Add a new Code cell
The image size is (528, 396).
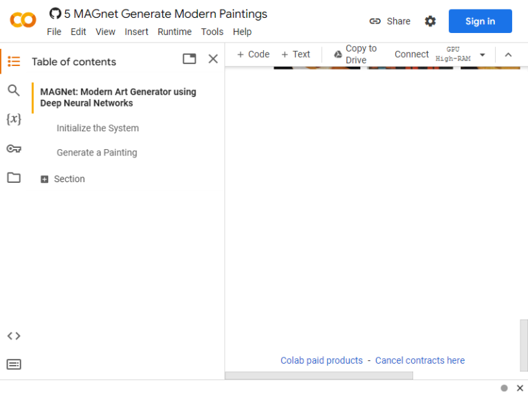pyautogui.click(x=253, y=54)
